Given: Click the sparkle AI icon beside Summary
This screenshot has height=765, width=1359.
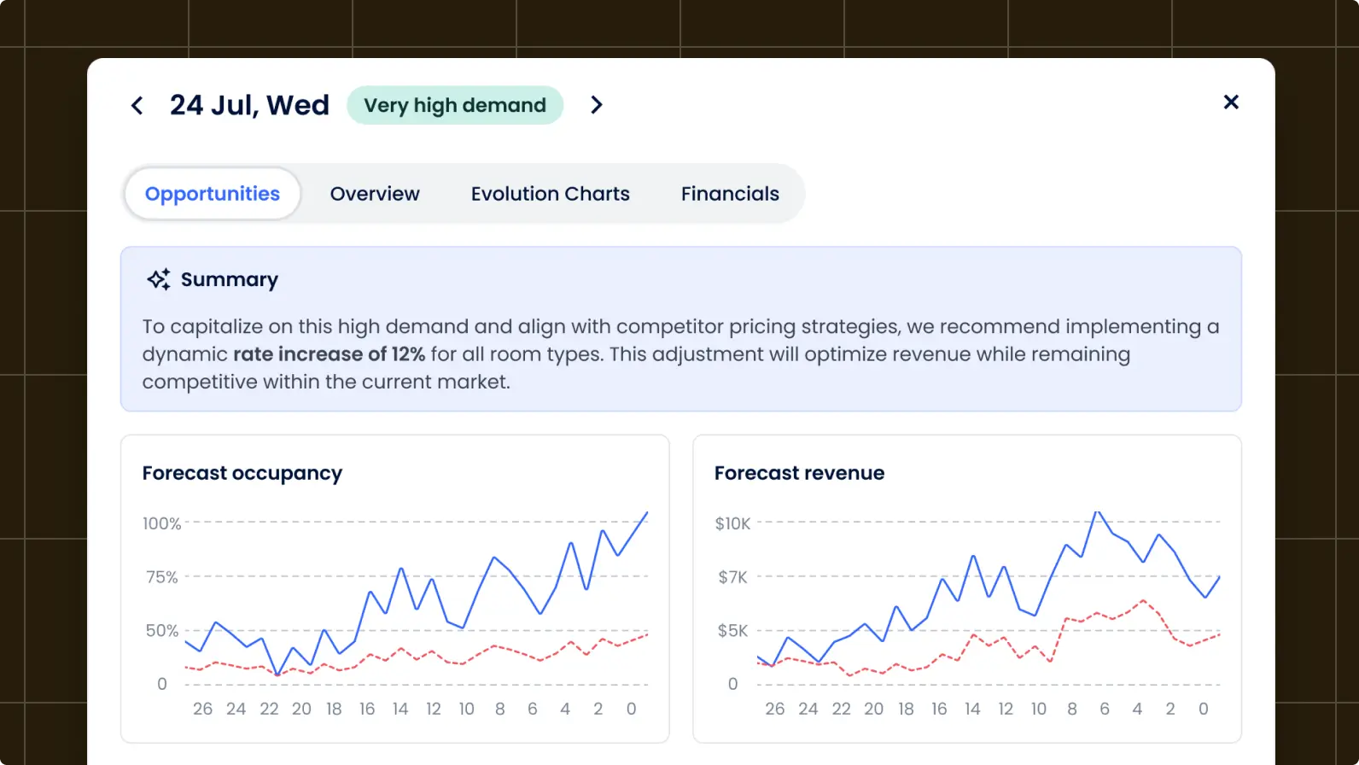Looking at the screenshot, I should pyautogui.click(x=158, y=279).
